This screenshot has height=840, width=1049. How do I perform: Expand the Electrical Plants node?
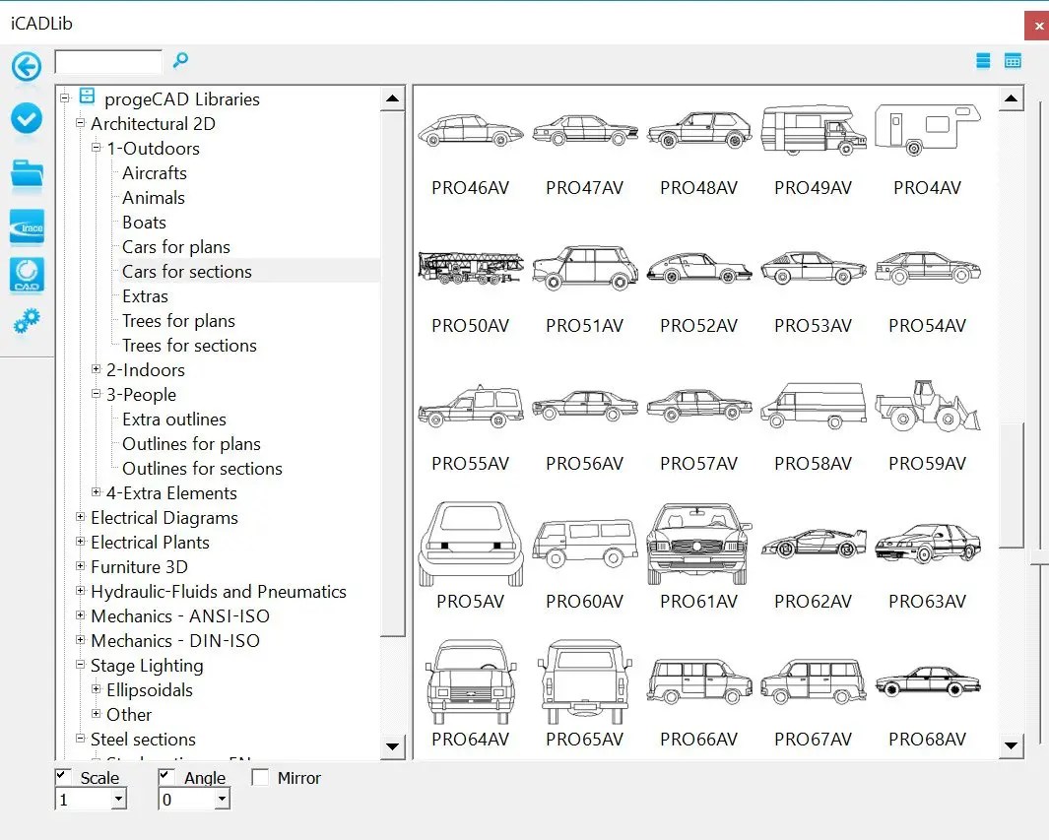(x=81, y=541)
